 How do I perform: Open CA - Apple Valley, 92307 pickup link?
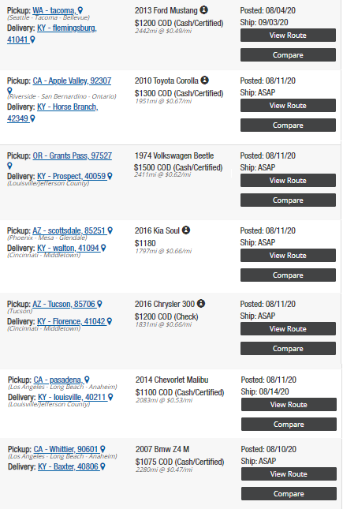click(72, 80)
